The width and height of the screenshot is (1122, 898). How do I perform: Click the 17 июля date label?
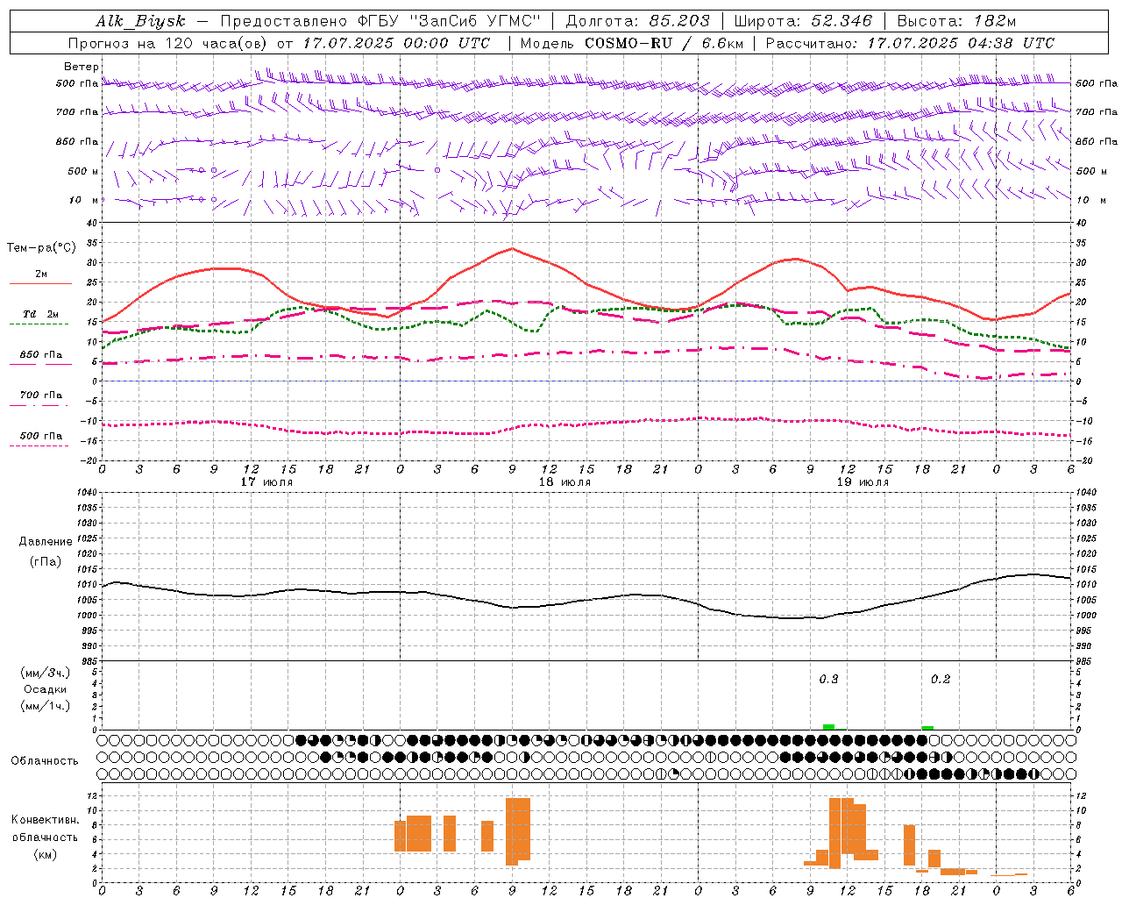266,482
